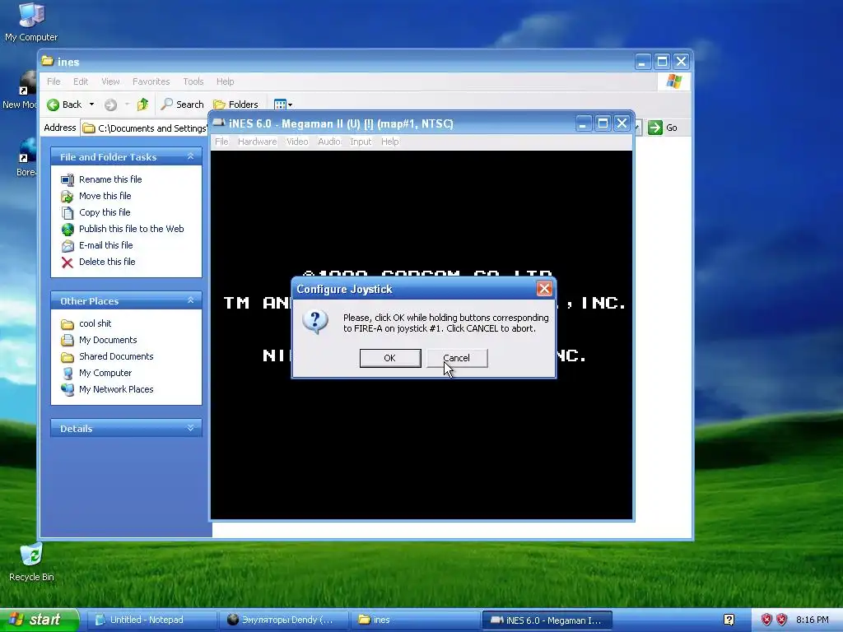Minimize the iNES emulator window
The height and width of the screenshot is (632, 843).
pyautogui.click(x=584, y=123)
